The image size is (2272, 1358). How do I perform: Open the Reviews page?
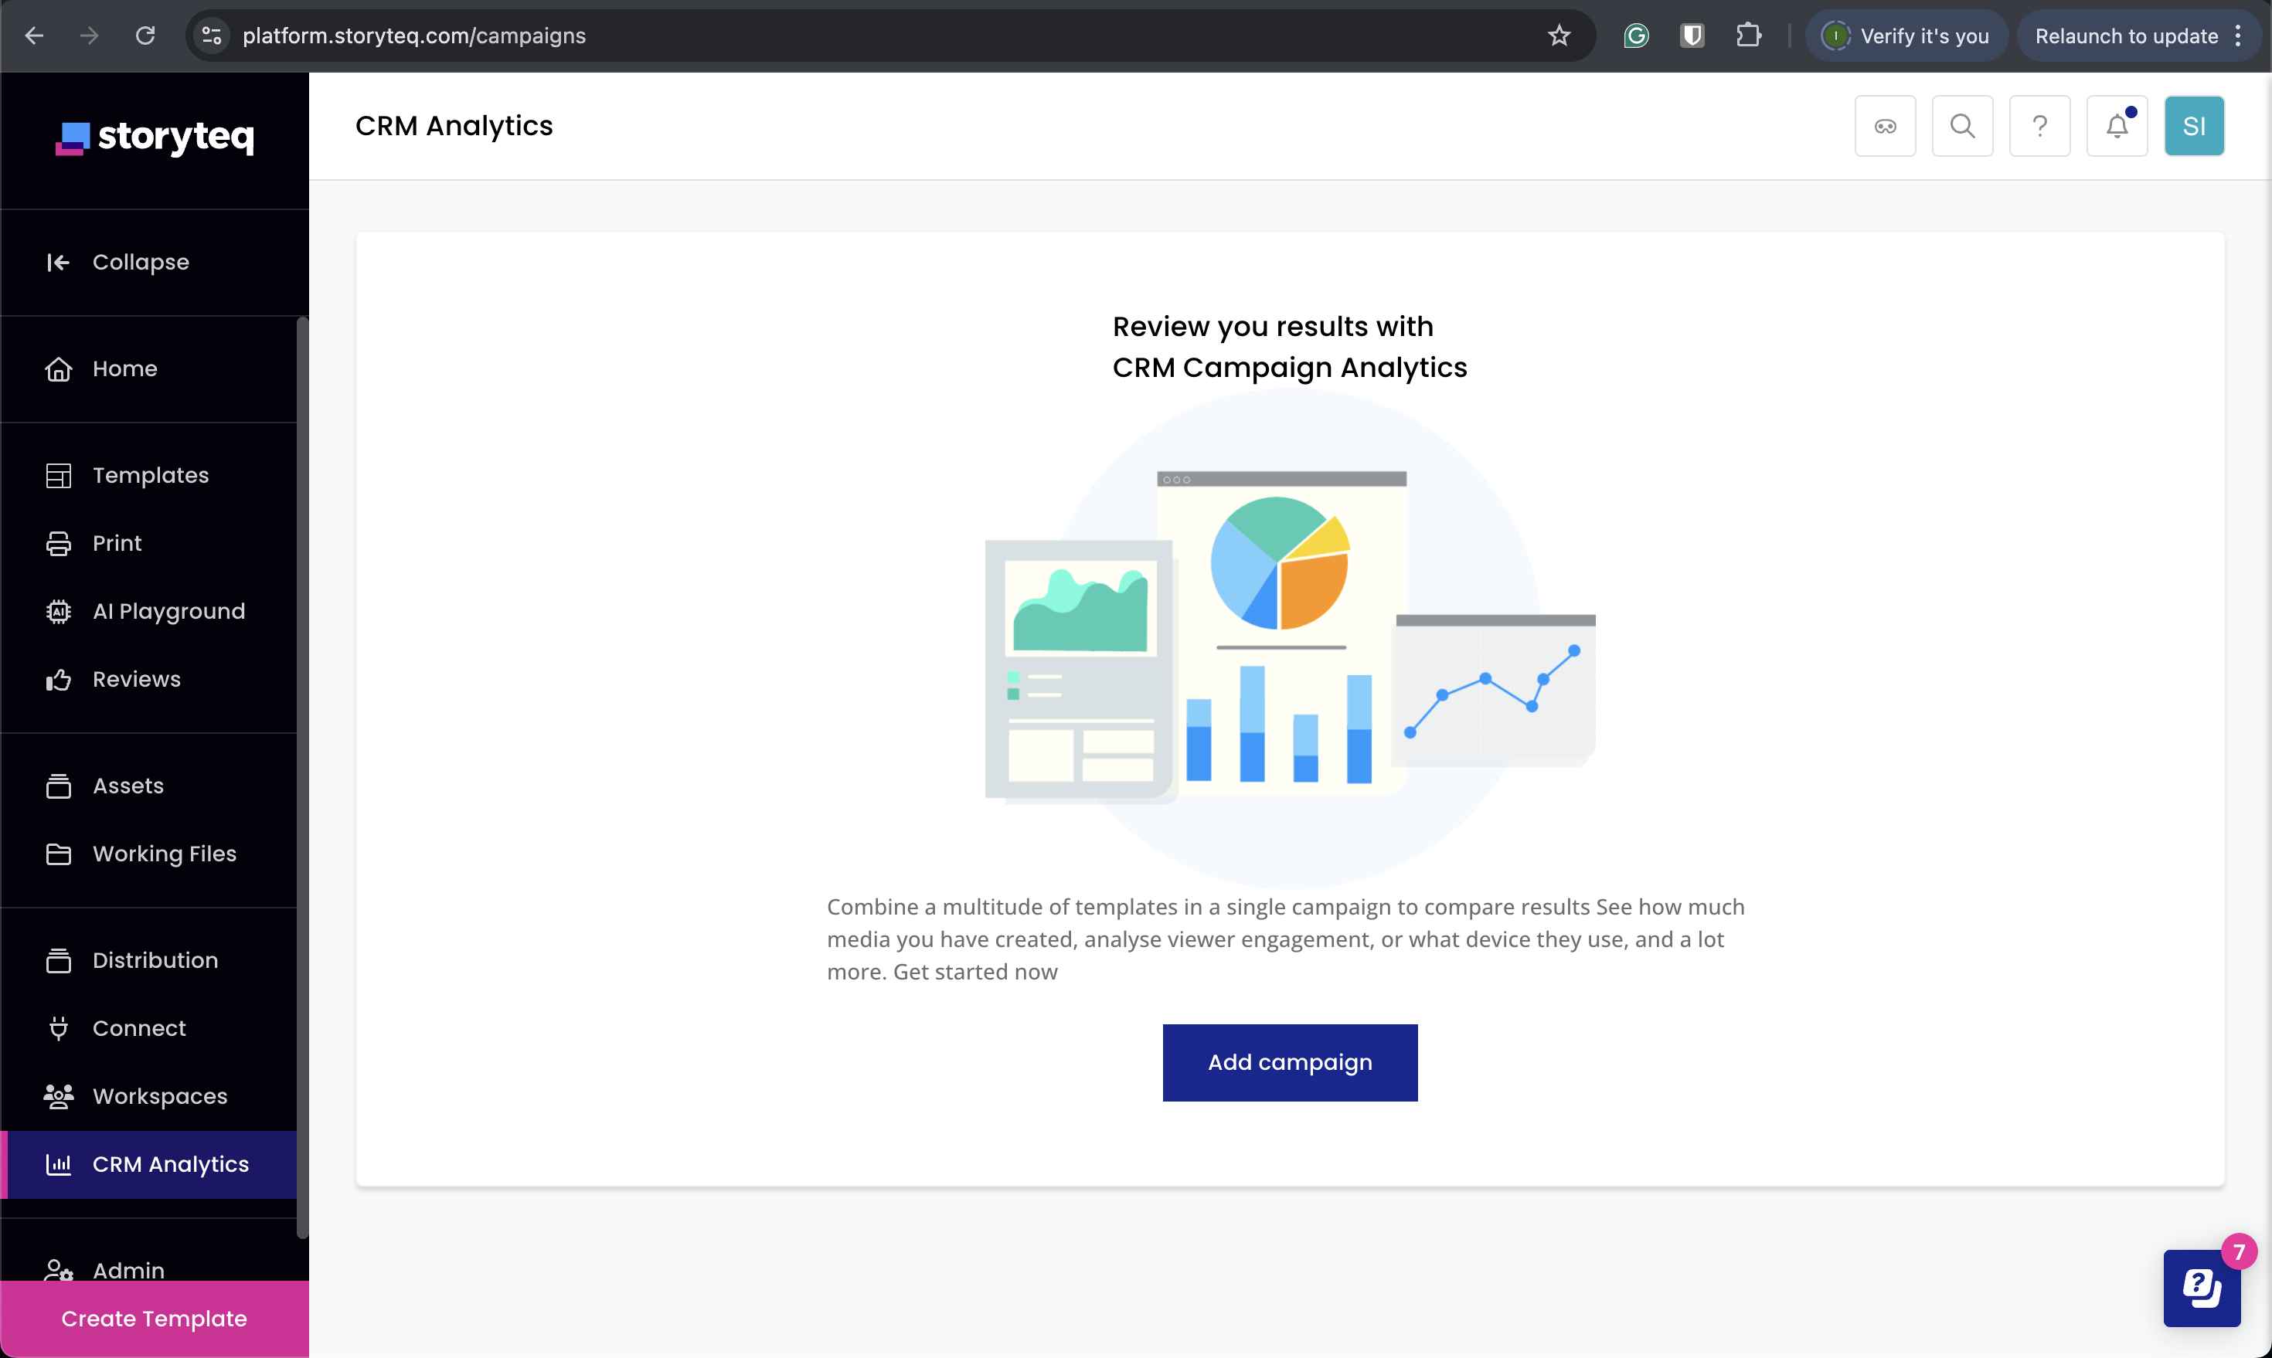148,679
